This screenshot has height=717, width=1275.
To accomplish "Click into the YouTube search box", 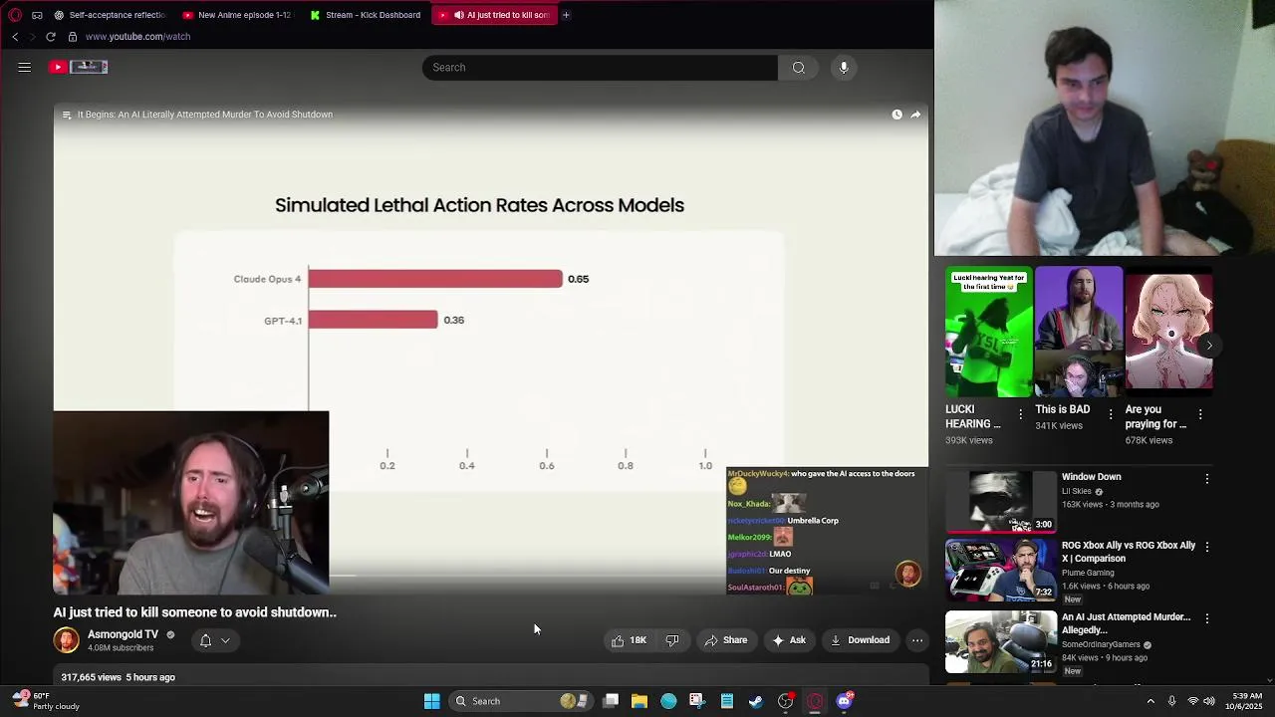I will [x=600, y=67].
